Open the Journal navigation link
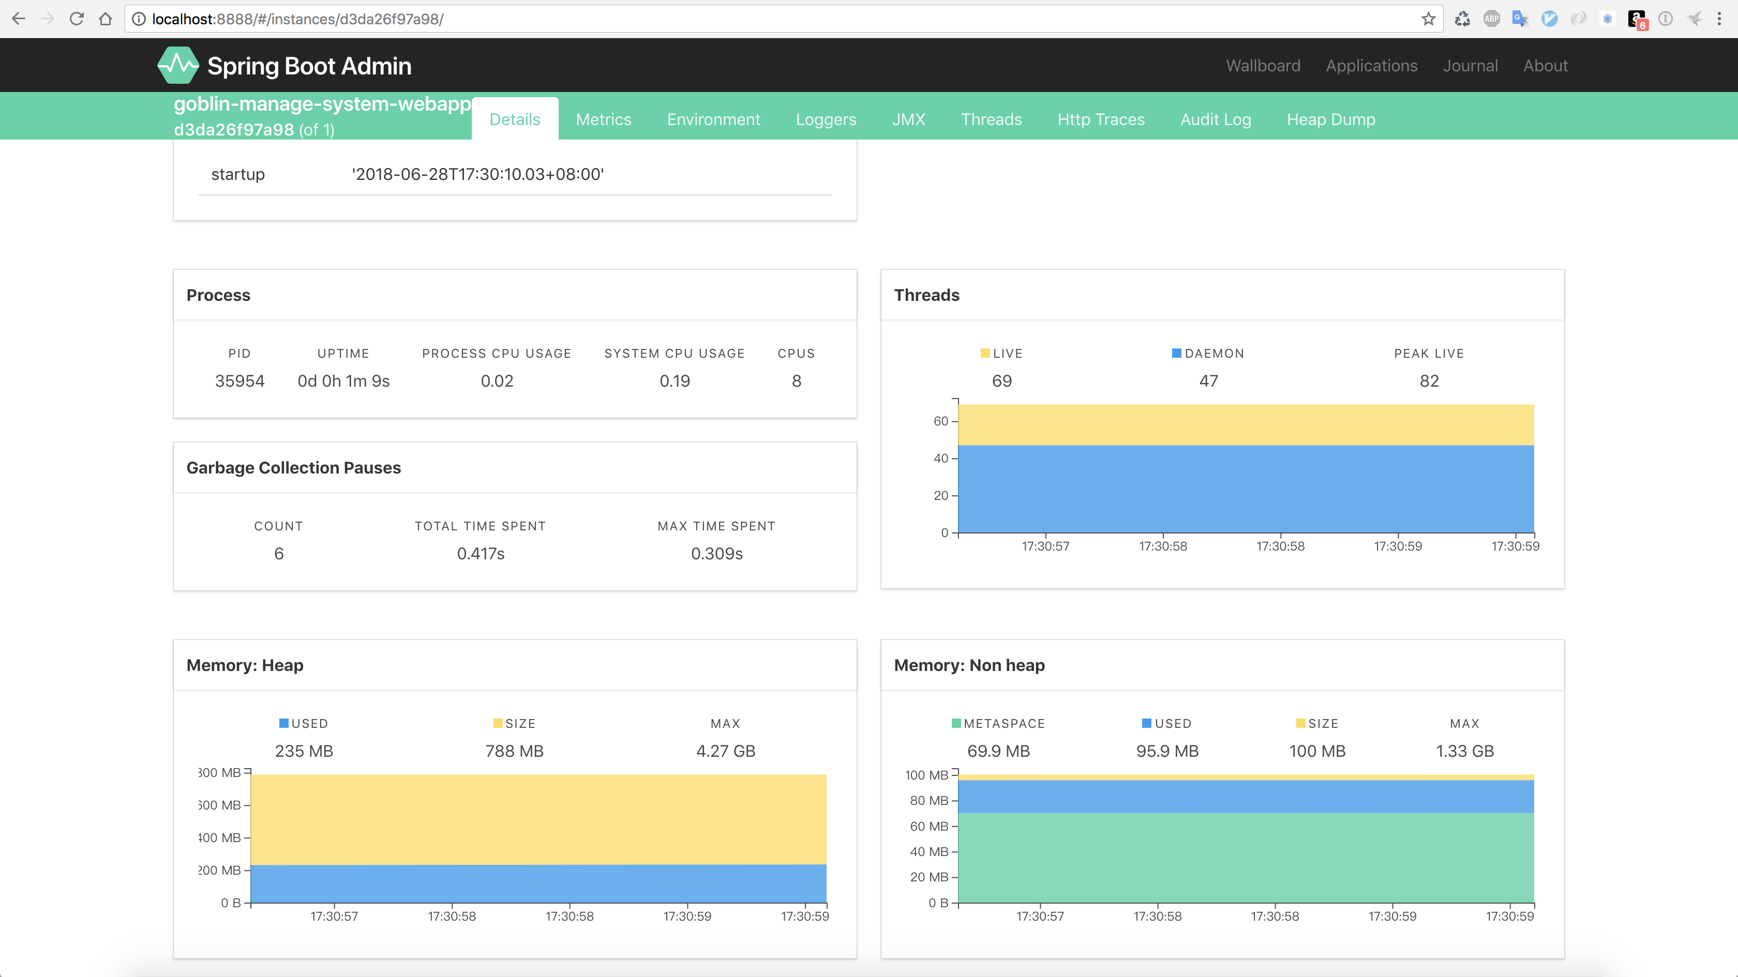The height and width of the screenshot is (977, 1738). click(x=1470, y=66)
